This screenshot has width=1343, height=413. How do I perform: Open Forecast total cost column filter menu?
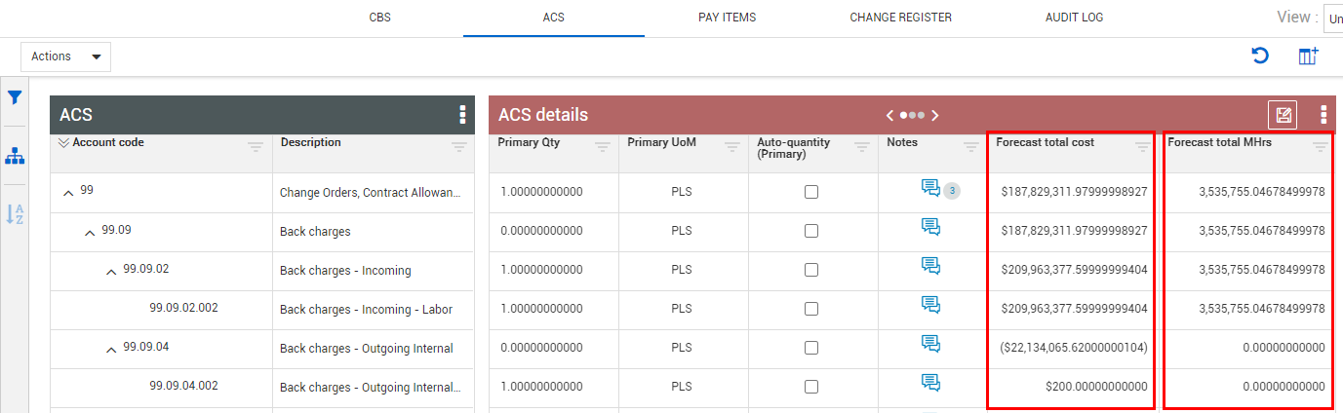(1143, 147)
